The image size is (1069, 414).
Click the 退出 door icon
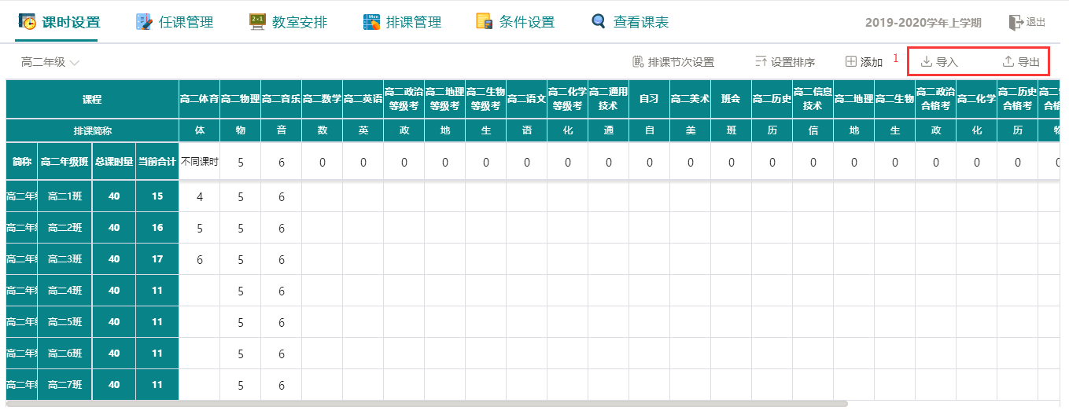click(1016, 22)
